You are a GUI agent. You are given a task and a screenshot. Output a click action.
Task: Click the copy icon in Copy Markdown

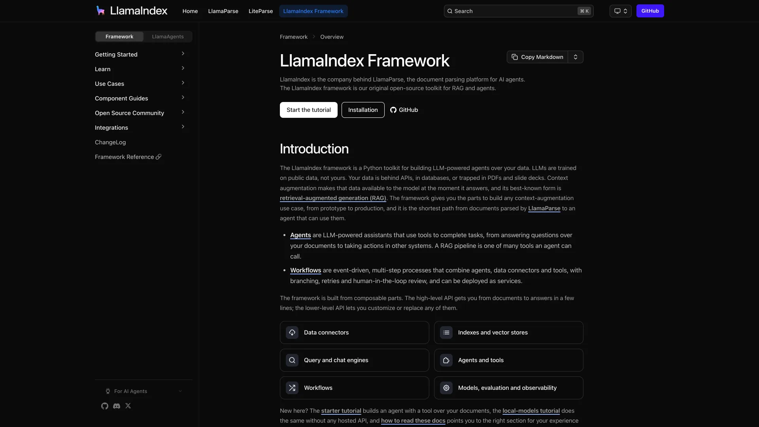[x=515, y=57]
